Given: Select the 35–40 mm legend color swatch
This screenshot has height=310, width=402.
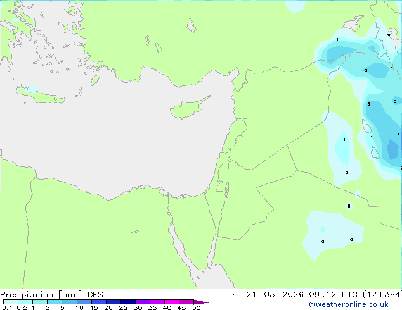Looking at the screenshot, I should [x=157, y=302].
